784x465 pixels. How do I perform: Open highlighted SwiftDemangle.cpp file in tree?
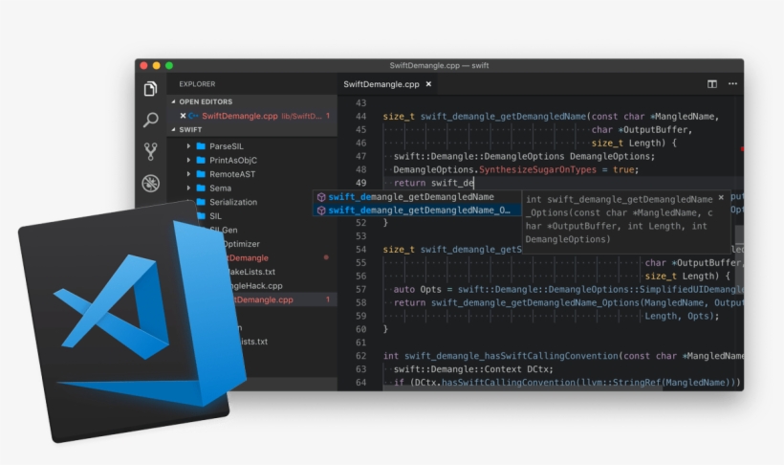pyautogui.click(x=264, y=299)
